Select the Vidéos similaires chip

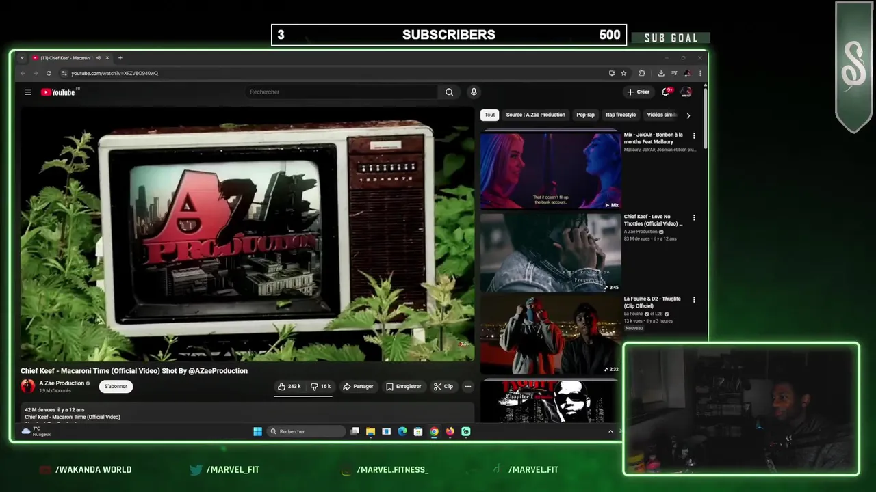662,115
